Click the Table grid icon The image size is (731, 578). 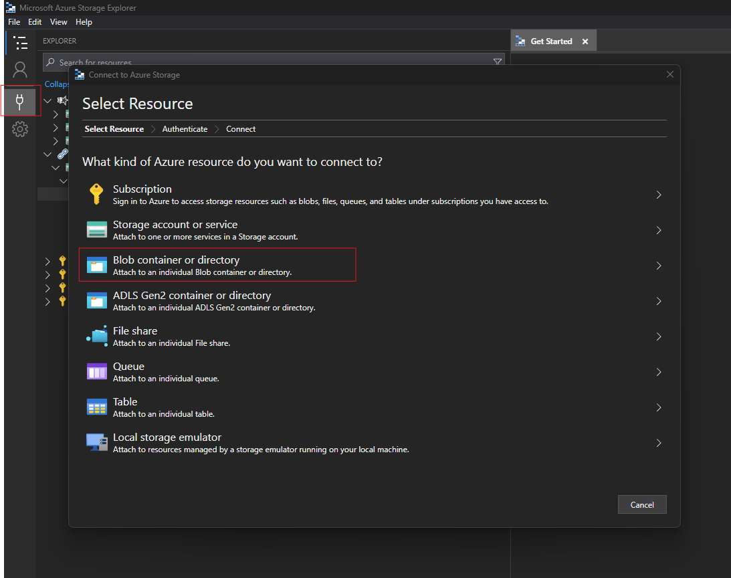(x=97, y=407)
